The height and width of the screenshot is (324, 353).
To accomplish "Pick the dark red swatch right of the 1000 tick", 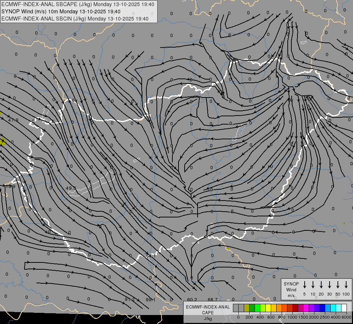I will 295,308.
